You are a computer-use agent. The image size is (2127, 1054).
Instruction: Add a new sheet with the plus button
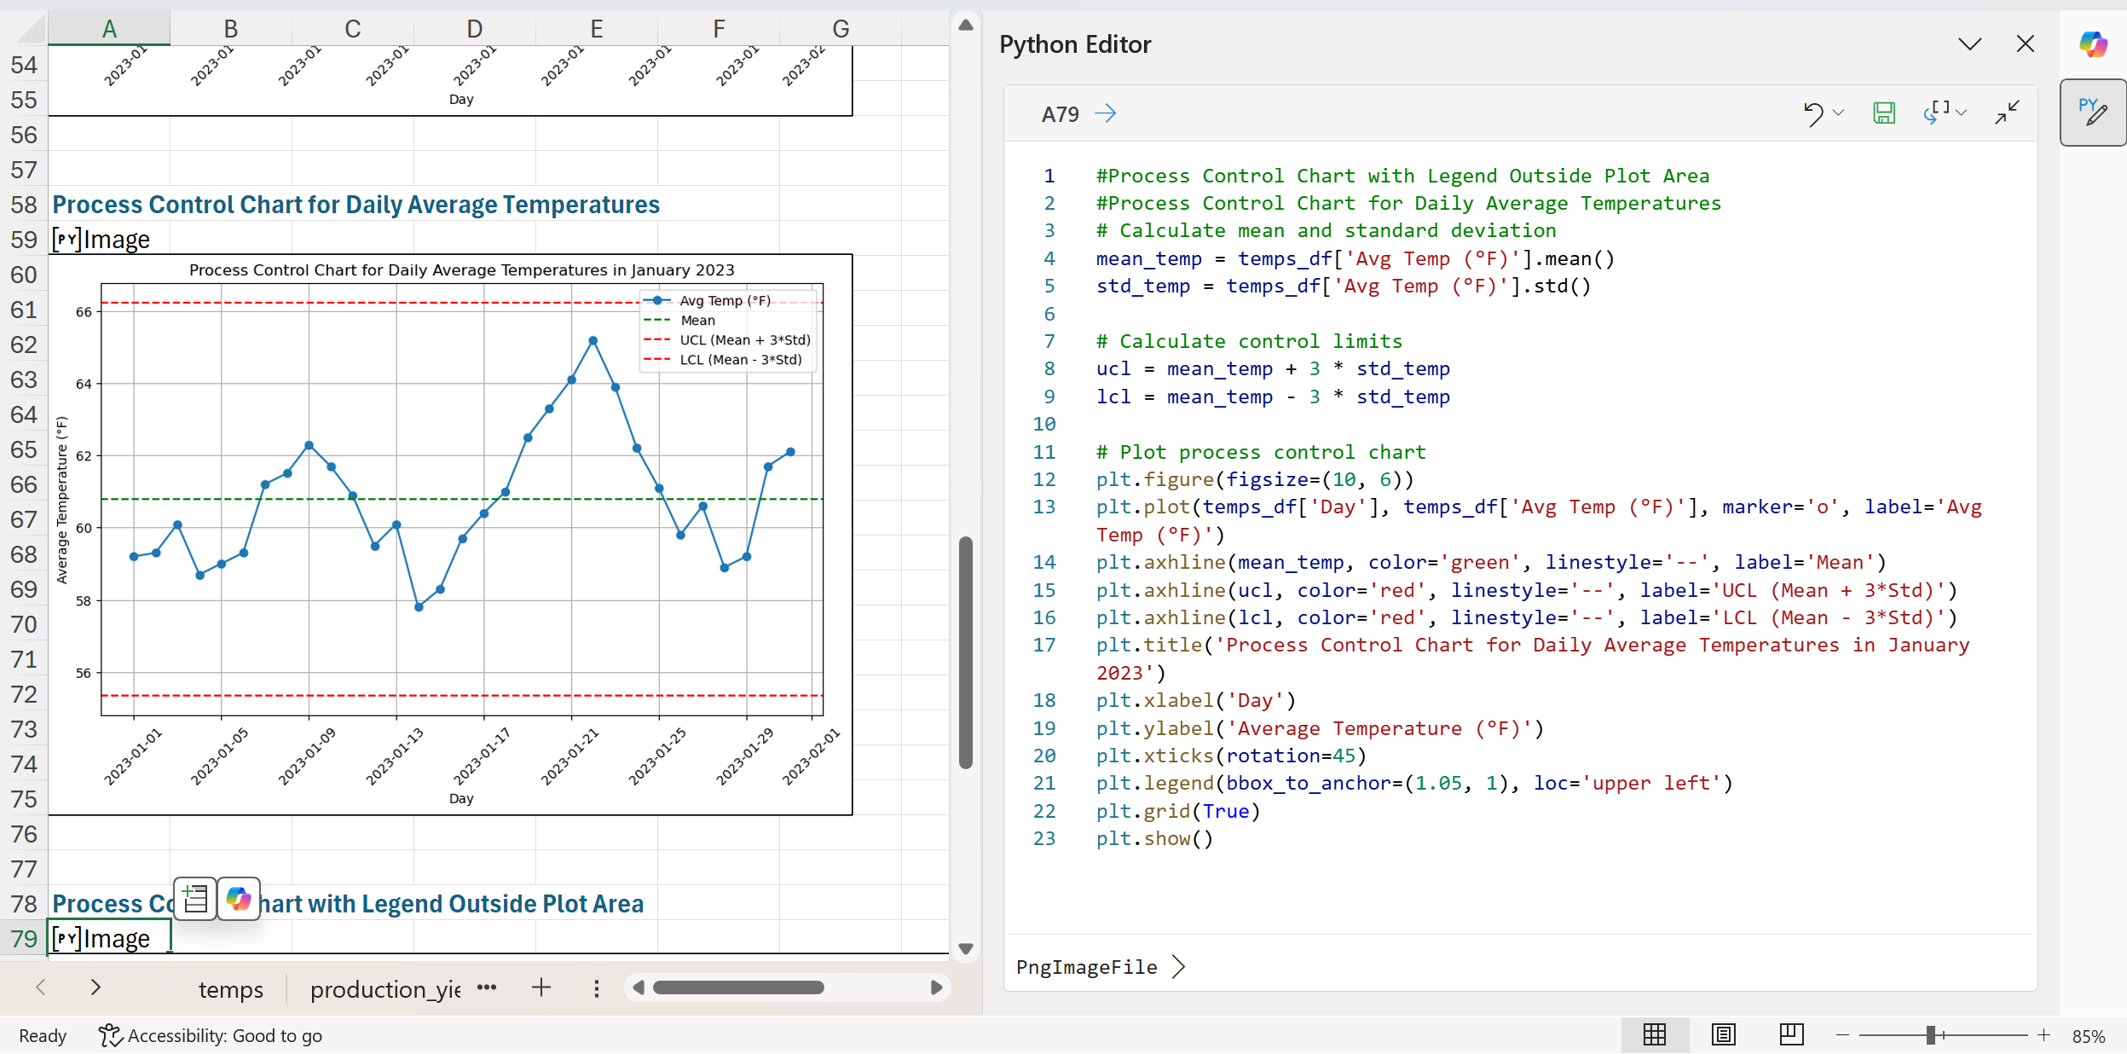pos(540,987)
